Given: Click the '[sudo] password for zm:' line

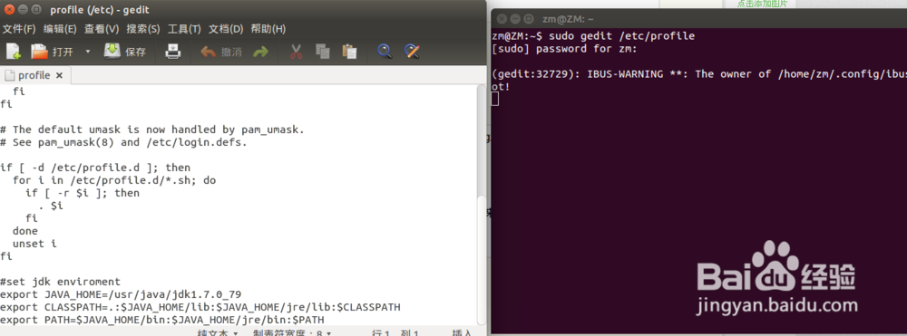Looking at the screenshot, I should click(x=564, y=49).
